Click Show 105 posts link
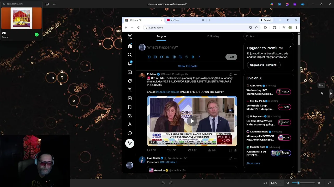The height and width of the screenshot is (187, 334). (188, 66)
